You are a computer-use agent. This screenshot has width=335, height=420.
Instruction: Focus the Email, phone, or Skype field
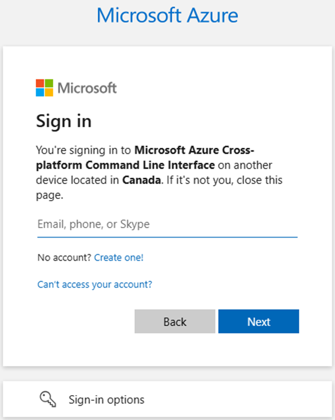[167, 224]
